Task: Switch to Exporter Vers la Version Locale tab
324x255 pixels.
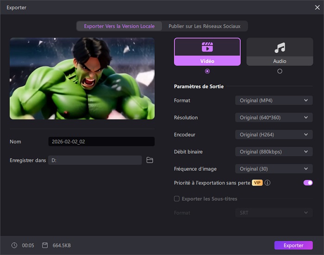Action: (x=119, y=26)
